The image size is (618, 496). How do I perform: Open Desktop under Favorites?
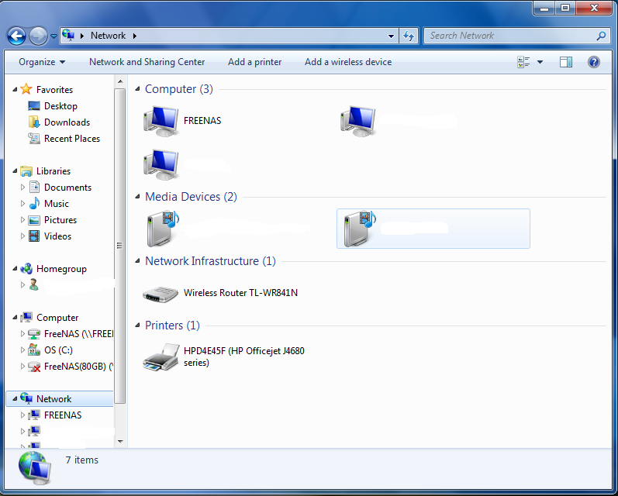coord(60,106)
